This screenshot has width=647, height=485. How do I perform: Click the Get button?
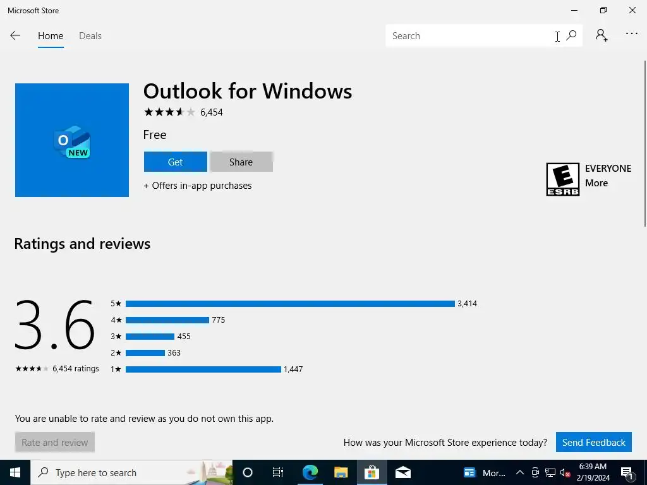[176, 162]
